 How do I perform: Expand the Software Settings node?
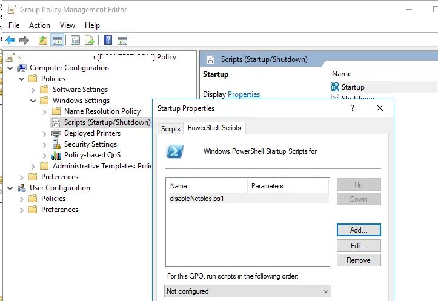coord(33,90)
